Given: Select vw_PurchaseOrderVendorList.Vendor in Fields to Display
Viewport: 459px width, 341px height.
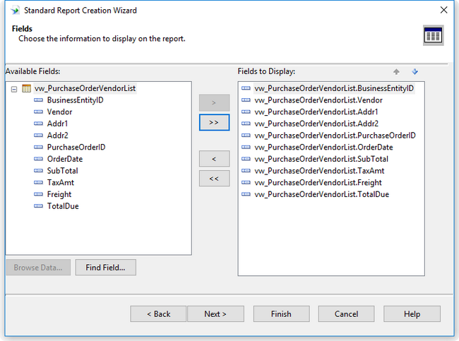Looking at the screenshot, I should [x=318, y=100].
